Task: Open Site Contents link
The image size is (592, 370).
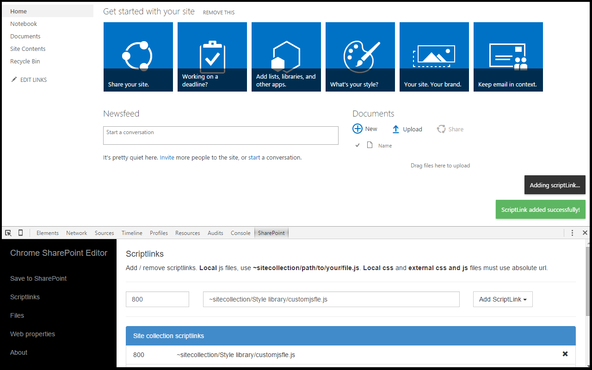Action: 28,49
